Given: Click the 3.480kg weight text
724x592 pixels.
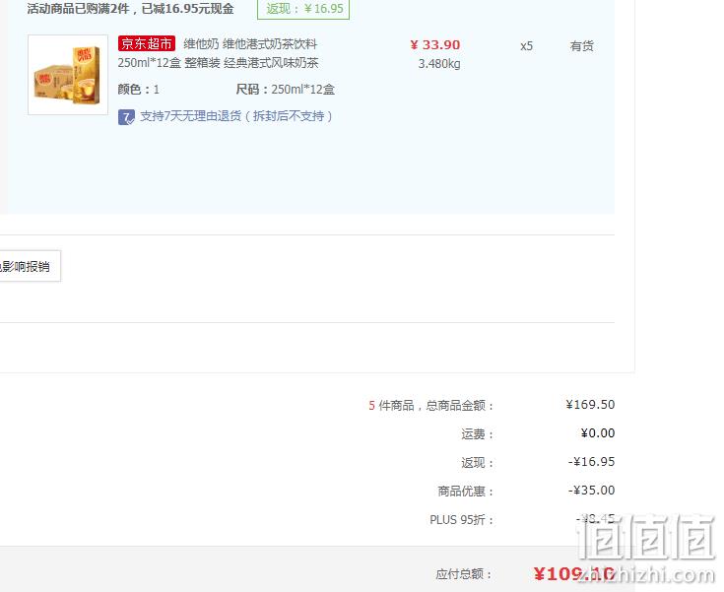Looking at the screenshot, I should click(x=439, y=64).
